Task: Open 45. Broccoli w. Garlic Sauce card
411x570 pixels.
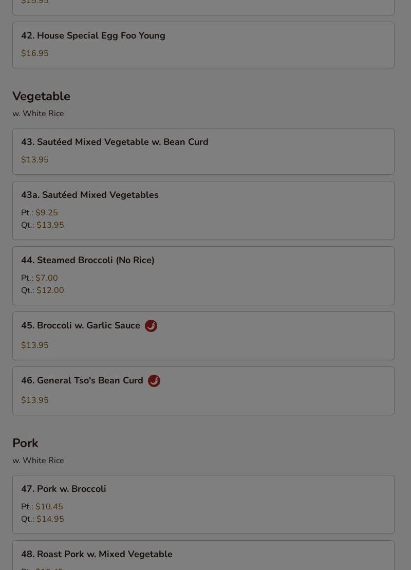Action: (x=81, y=326)
